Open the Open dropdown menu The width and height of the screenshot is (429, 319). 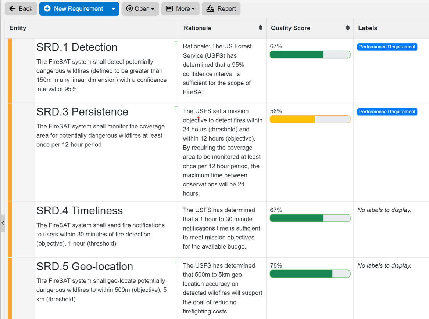(x=140, y=9)
